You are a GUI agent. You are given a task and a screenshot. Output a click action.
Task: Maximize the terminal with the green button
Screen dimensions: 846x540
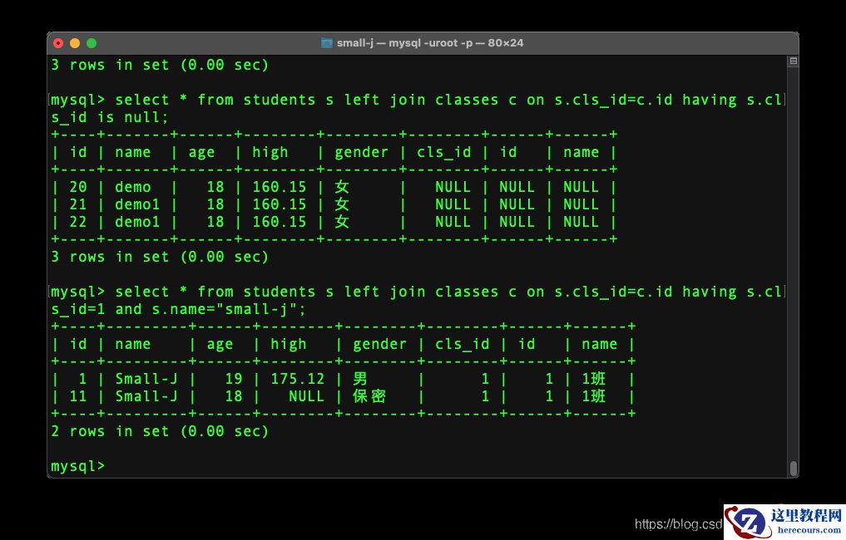pos(92,43)
